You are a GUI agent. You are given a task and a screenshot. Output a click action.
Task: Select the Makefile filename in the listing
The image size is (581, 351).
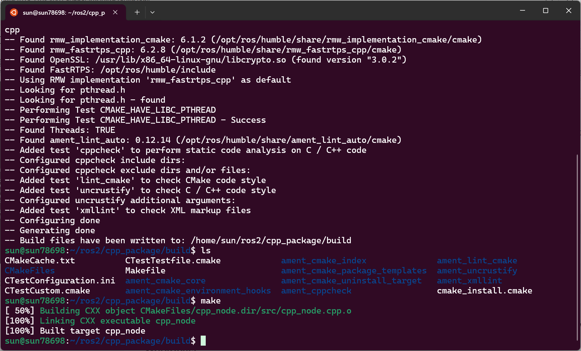pos(145,270)
